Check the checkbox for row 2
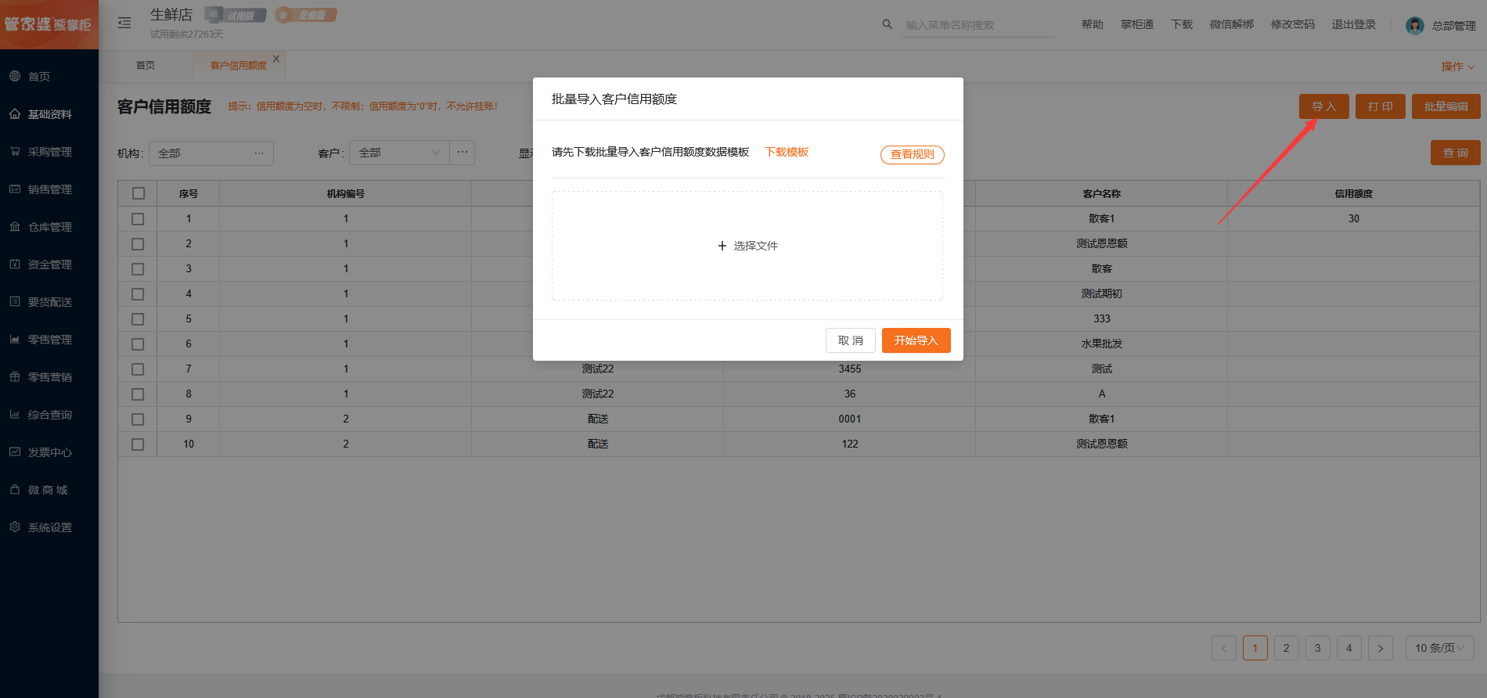 pos(139,244)
